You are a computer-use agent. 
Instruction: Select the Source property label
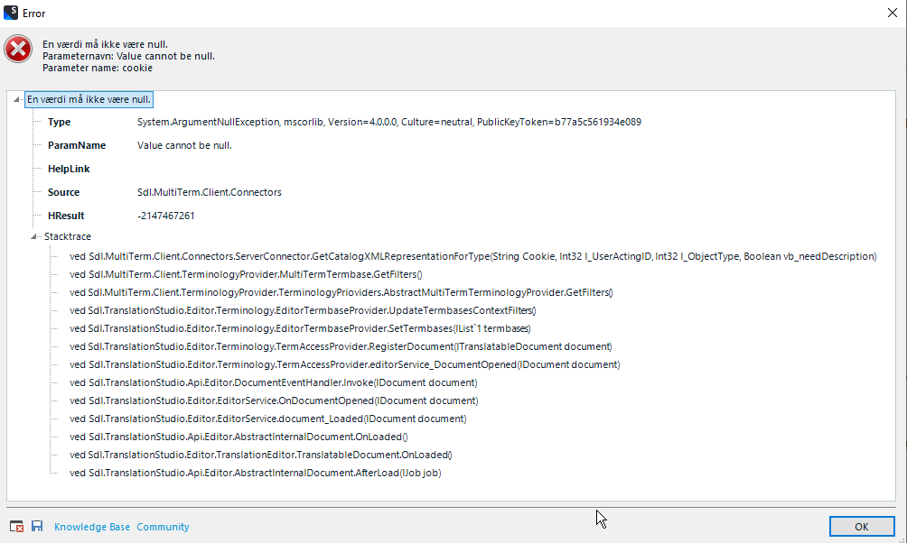tap(63, 192)
